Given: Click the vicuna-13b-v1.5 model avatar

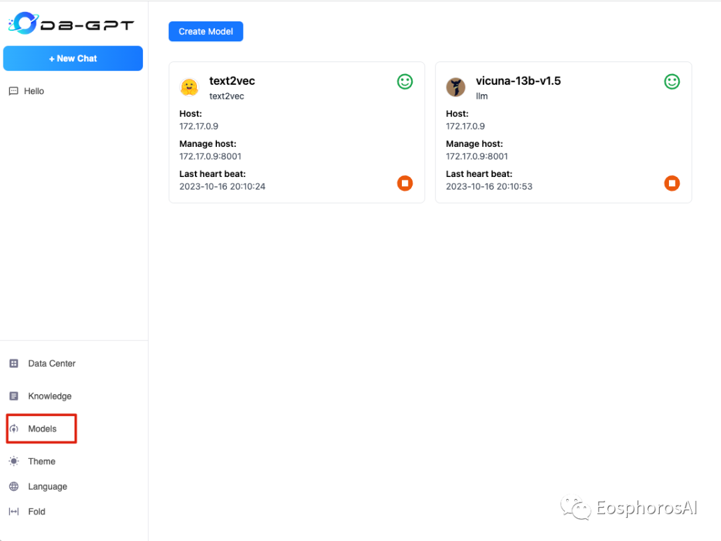Looking at the screenshot, I should tap(456, 87).
